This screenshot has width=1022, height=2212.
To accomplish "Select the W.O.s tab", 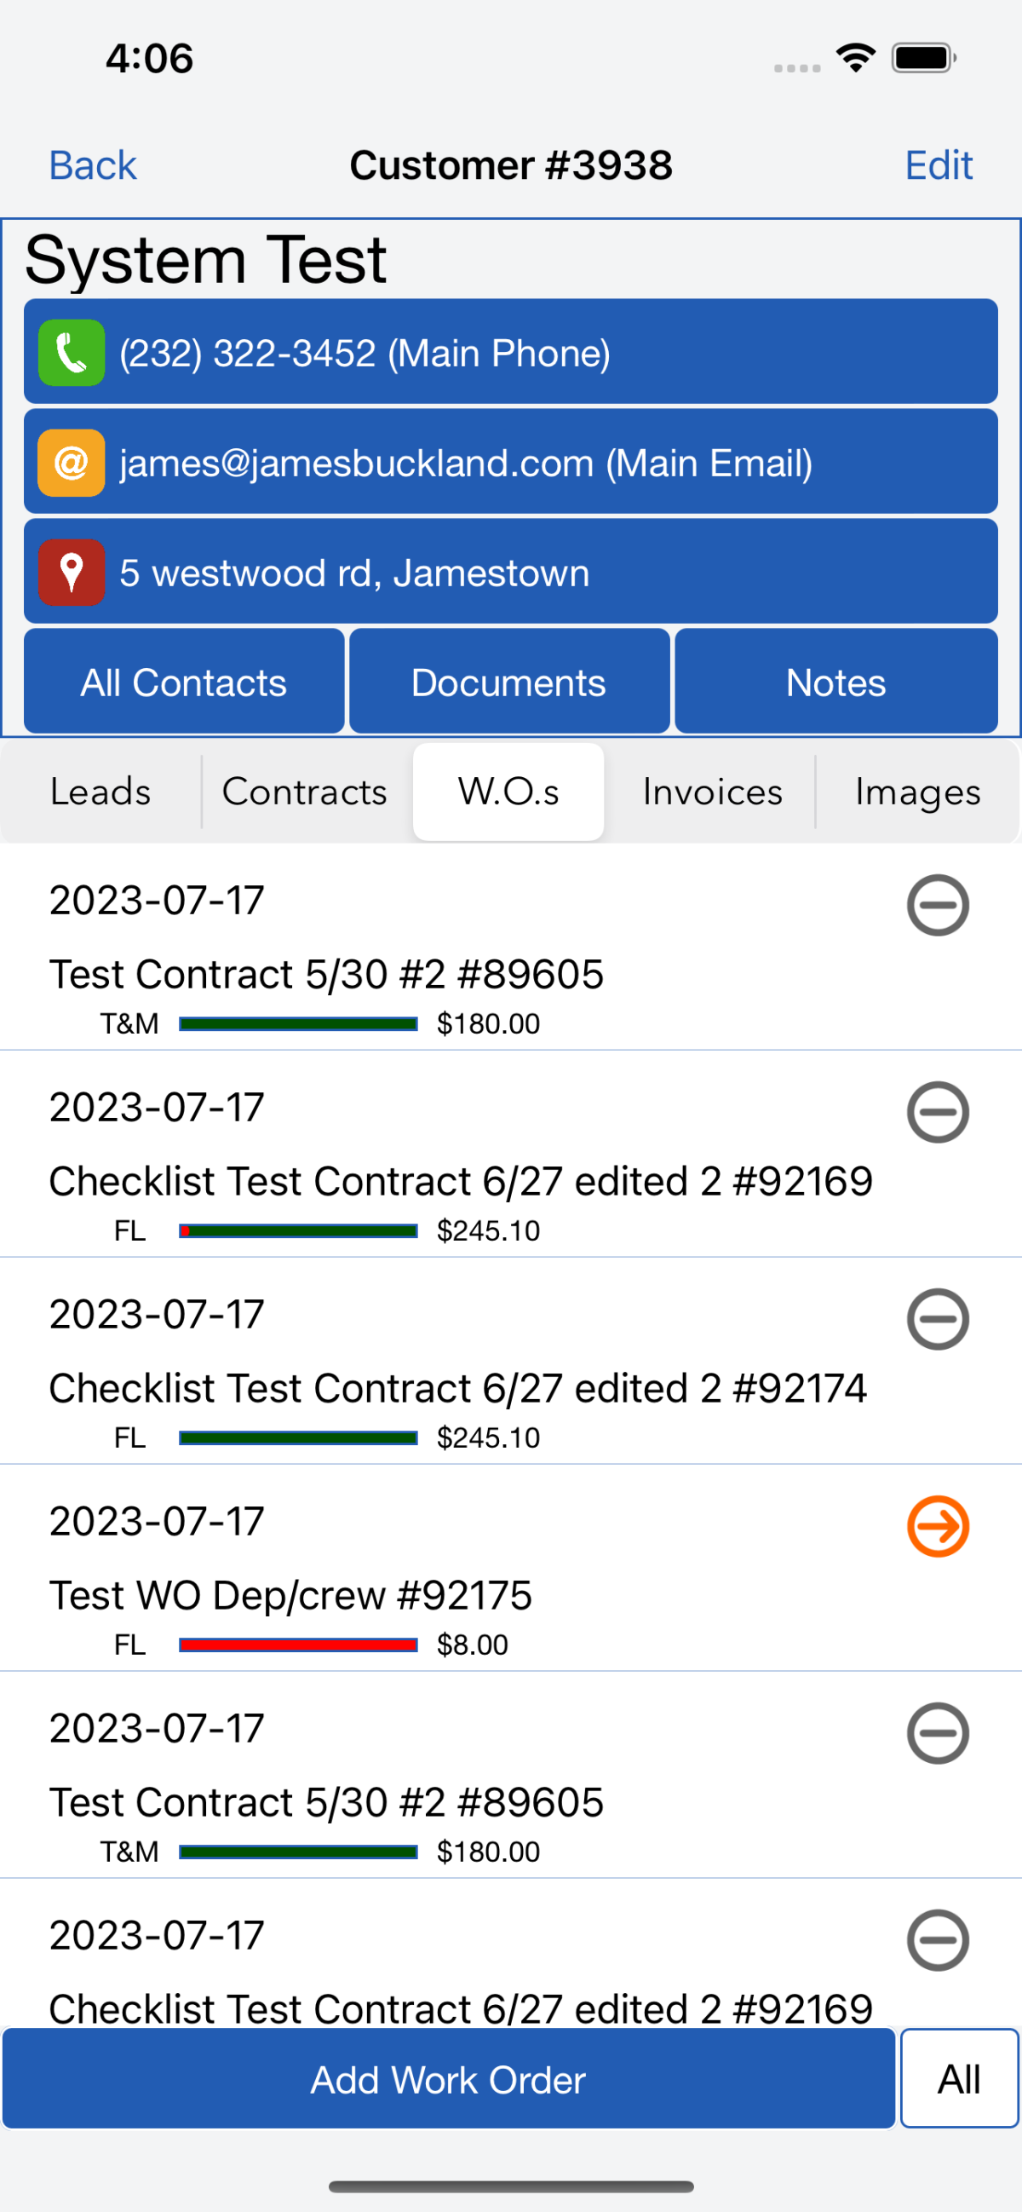I will click(508, 792).
